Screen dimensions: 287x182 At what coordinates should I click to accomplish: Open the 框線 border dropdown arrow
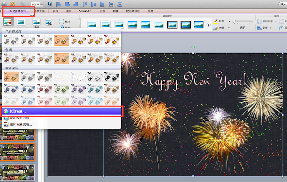(229, 21)
